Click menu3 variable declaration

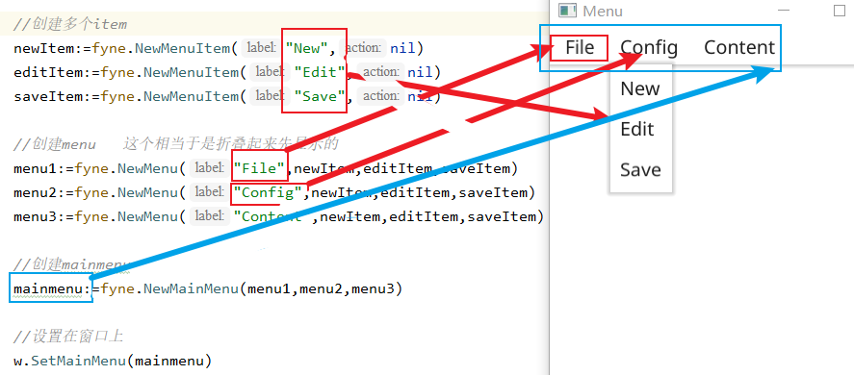(35, 216)
